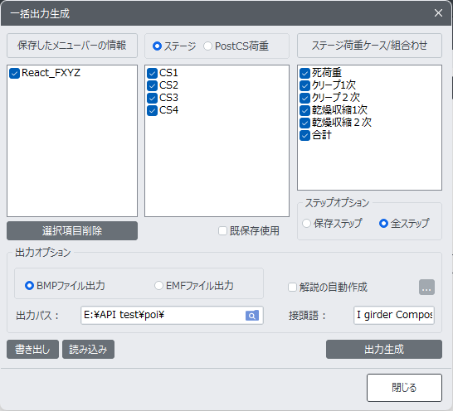This screenshot has height=411, width=453.
Task: Toggle the 死荷重 load case
Action: [304, 73]
